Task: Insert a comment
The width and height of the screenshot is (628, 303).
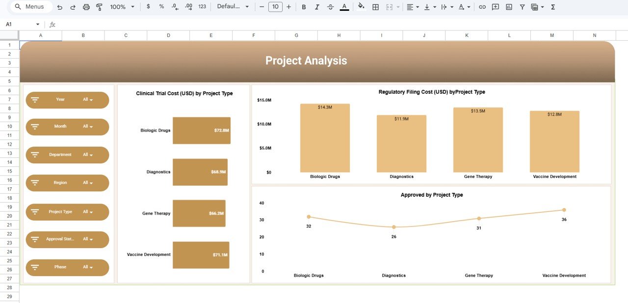Action: (x=496, y=7)
